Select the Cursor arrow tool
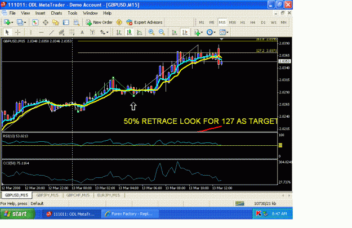This screenshot has width=352, height=228. click(x=7, y=32)
